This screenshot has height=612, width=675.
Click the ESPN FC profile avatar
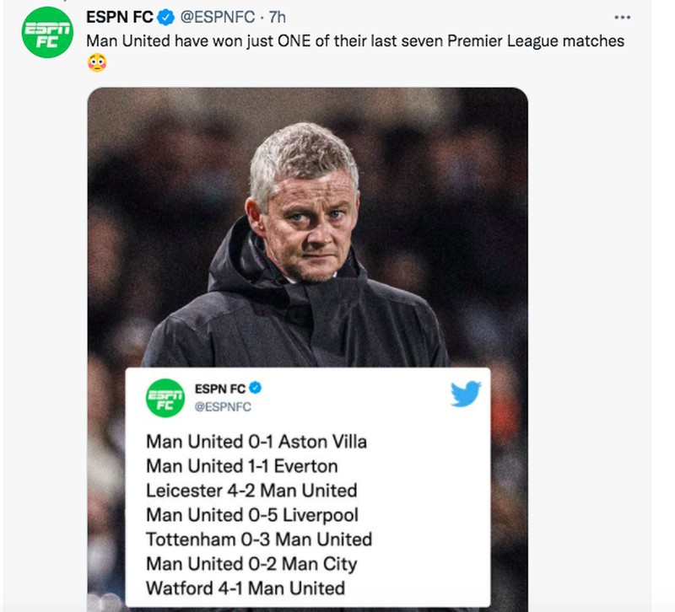(47, 32)
